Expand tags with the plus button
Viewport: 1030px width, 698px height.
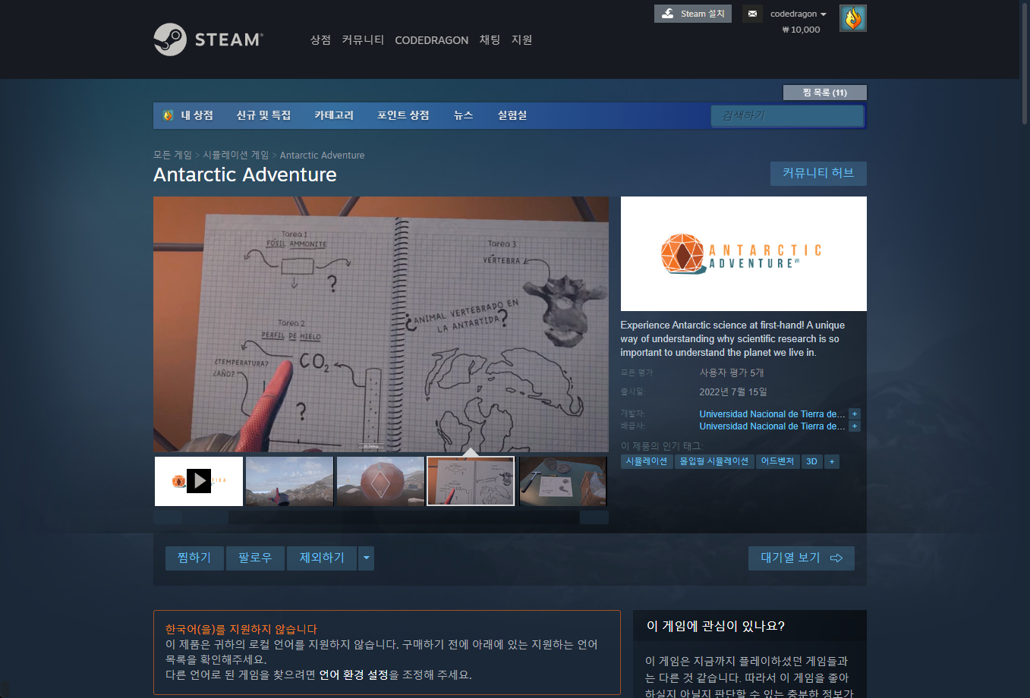click(x=832, y=461)
